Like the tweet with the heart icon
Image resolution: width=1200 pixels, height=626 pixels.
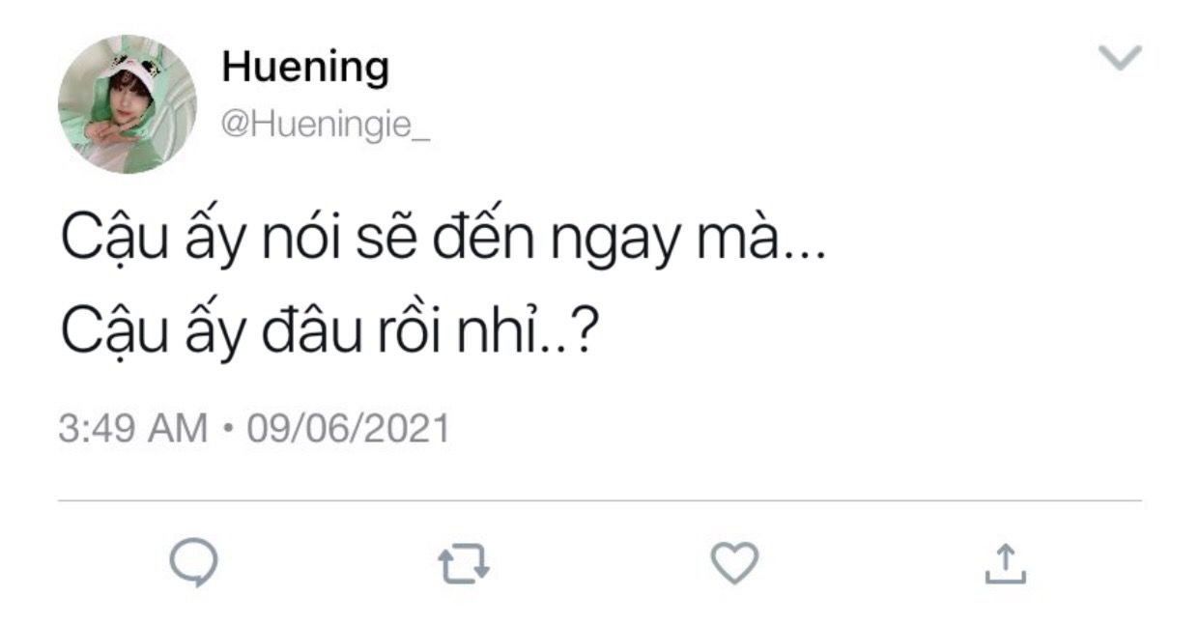click(734, 563)
